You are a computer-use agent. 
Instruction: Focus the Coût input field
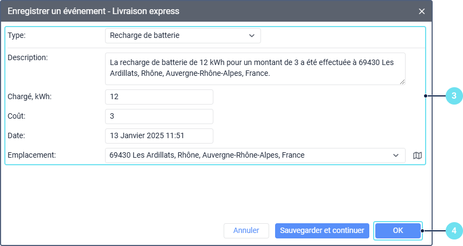pos(159,116)
